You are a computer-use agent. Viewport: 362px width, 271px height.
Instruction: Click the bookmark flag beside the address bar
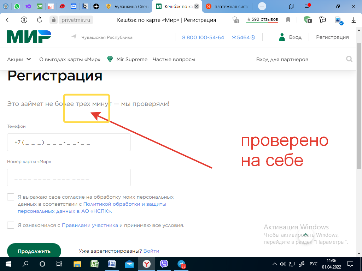tap(288, 20)
